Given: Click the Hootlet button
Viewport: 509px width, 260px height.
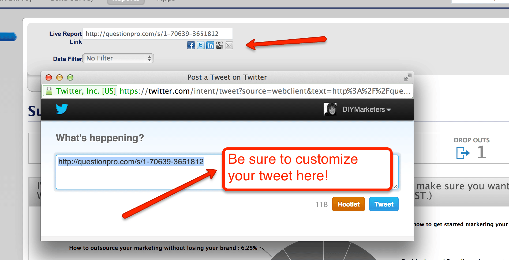Looking at the screenshot, I should pyautogui.click(x=349, y=204).
